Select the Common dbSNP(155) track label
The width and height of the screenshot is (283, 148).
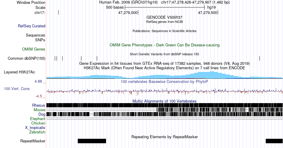[27, 58]
